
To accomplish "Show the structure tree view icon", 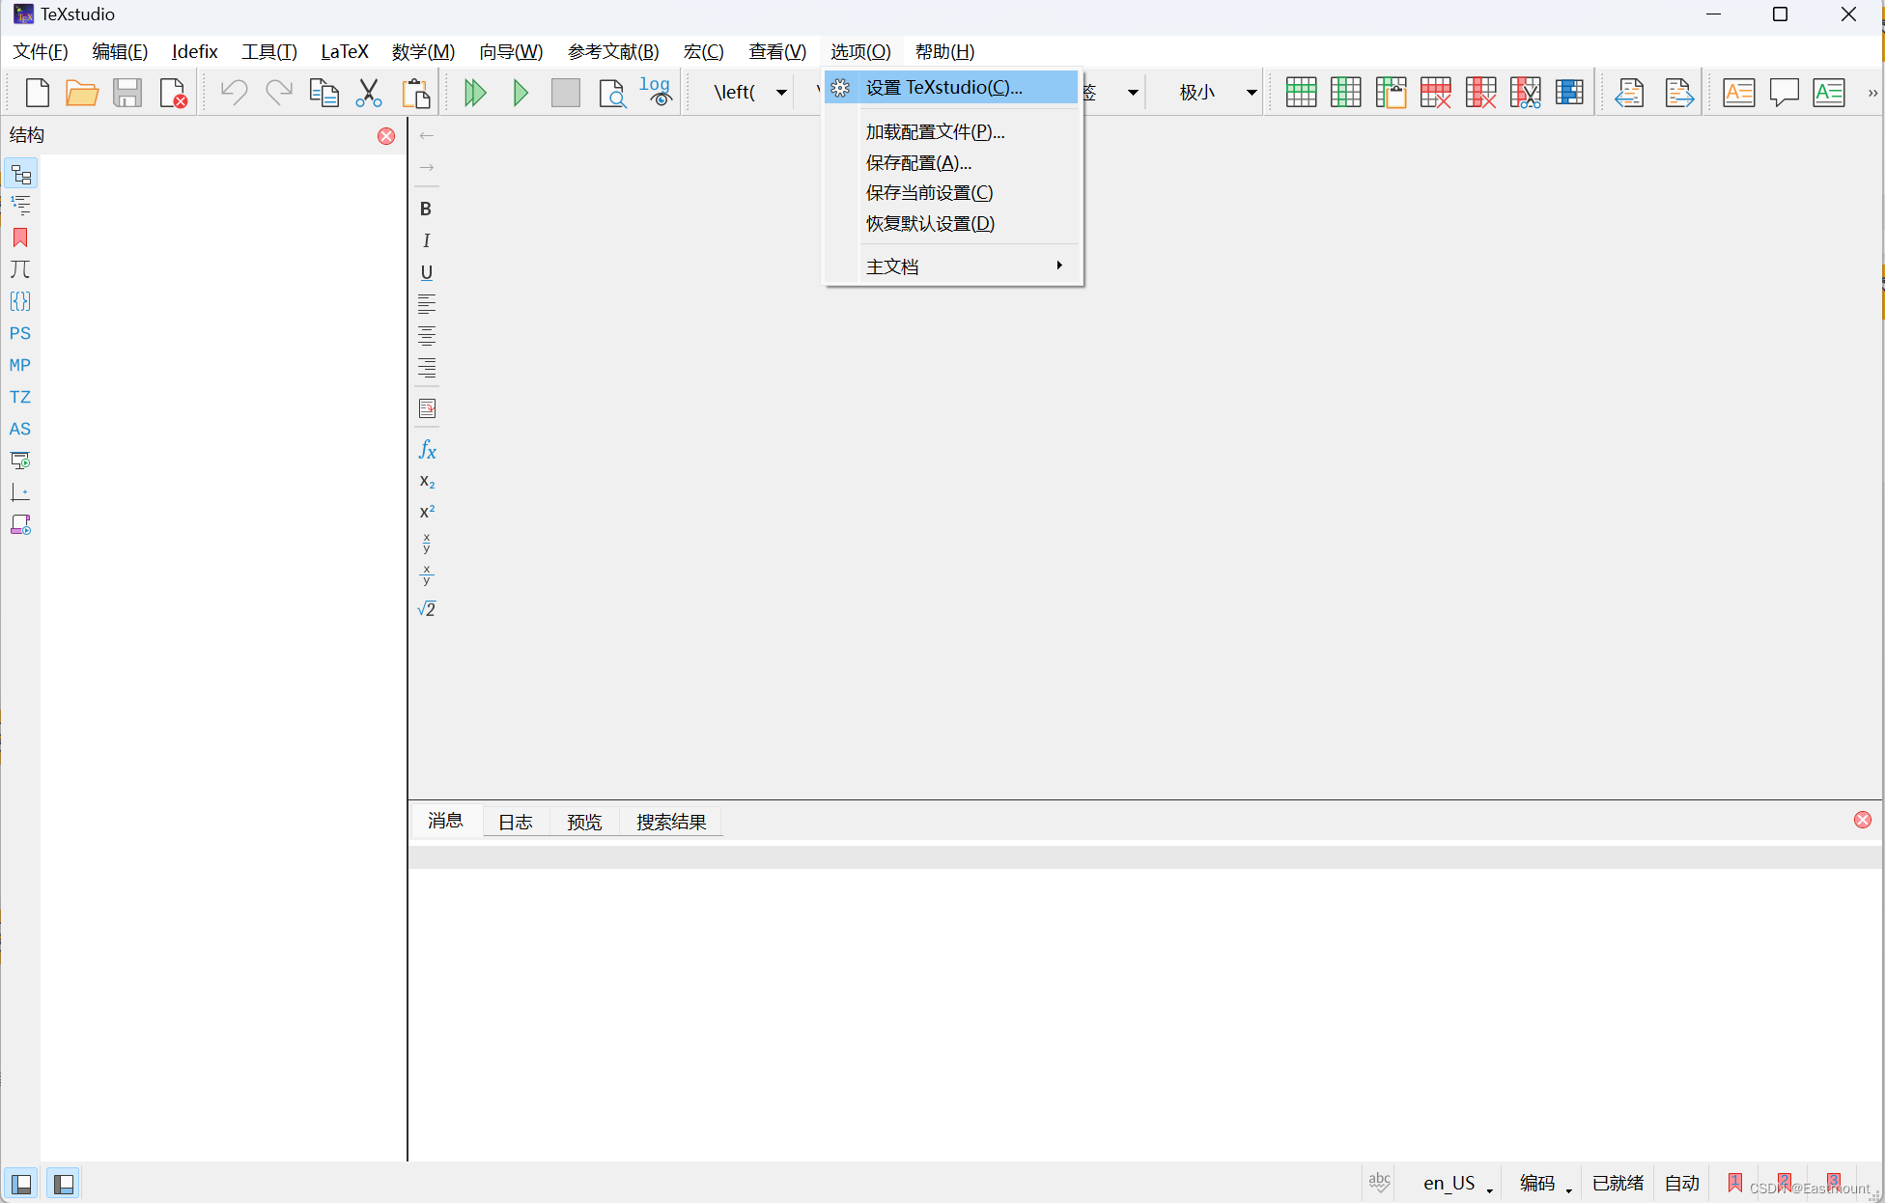I will (20, 174).
